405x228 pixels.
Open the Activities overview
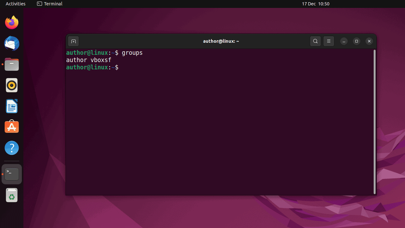click(x=16, y=4)
